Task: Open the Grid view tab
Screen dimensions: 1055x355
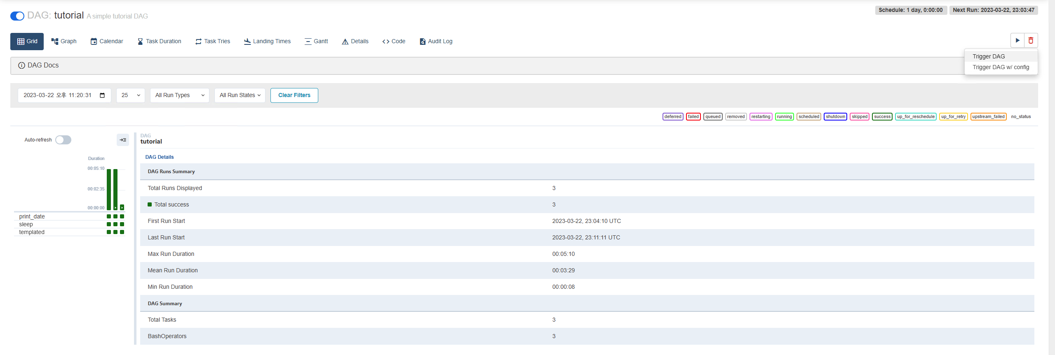Action: coord(27,42)
